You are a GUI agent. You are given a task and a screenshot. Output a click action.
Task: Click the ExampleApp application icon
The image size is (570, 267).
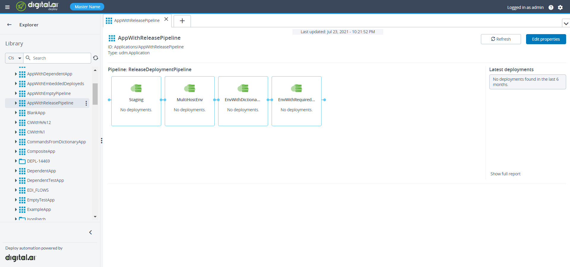(22, 209)
